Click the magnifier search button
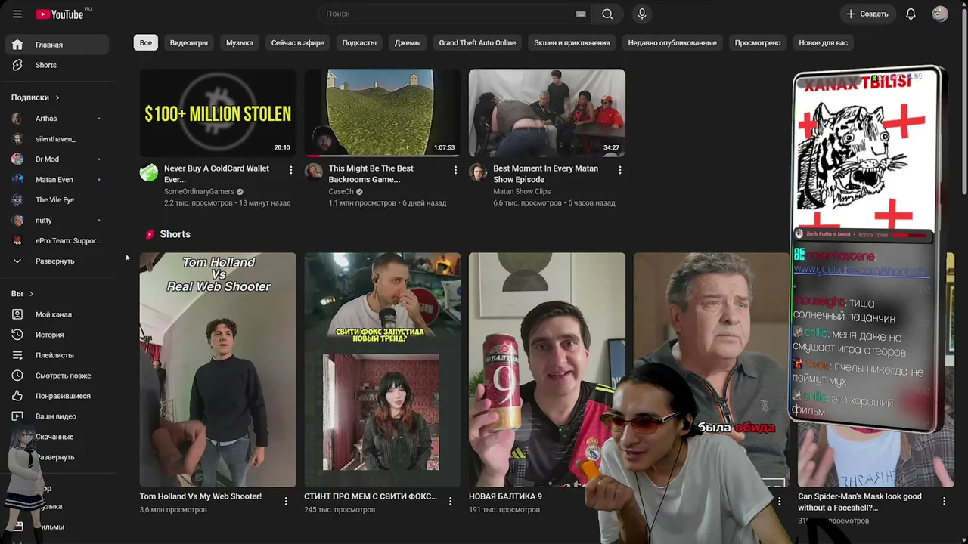968x544 pixels. tap(607, 14)
